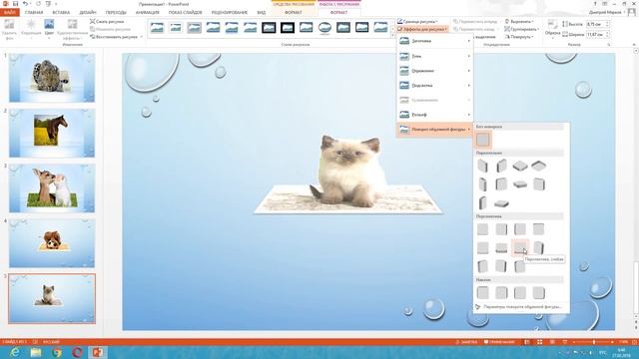Switch to the РЕЦЕНЗИРОВАНИЕ tab
This screenshot has width=639, height=359.
coord(230,13)
